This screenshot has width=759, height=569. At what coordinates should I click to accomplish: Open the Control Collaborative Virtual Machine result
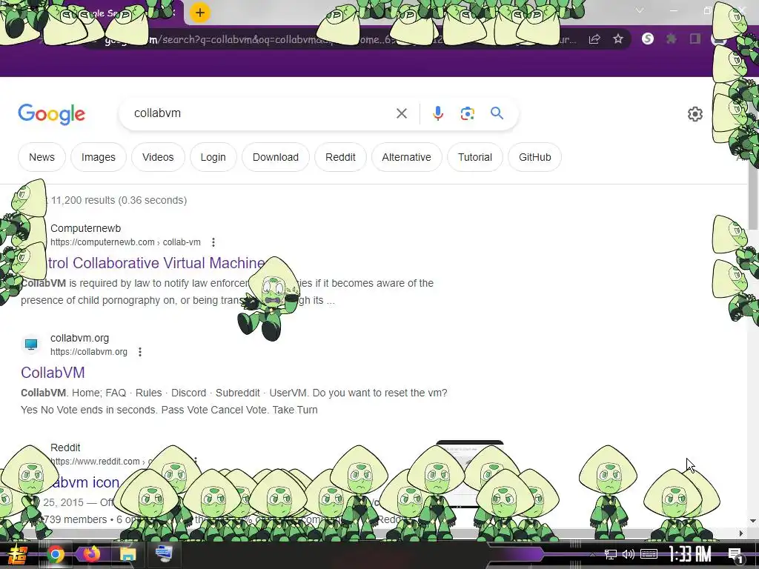[156, 263]
